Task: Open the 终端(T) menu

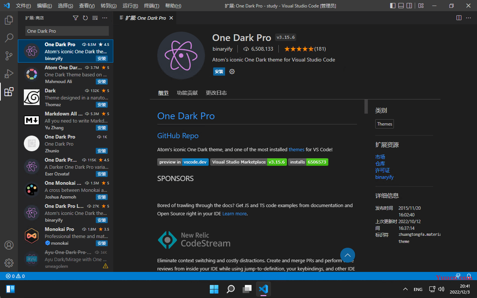Action: 152,6
